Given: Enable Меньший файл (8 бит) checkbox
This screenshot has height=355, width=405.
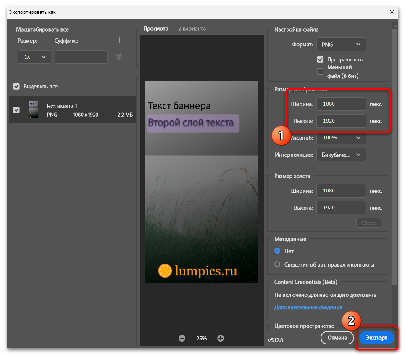Looking at the screenshot, I should [320, 71].
